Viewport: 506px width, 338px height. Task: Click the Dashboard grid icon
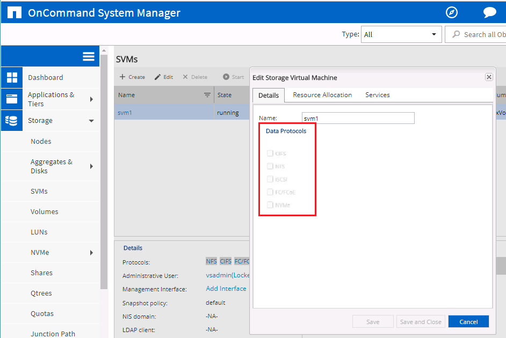12,77
